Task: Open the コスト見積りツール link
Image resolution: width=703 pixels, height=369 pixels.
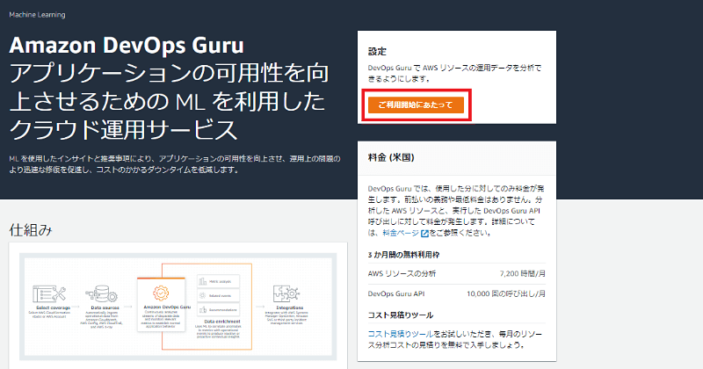Action: click(x=401, y=334)
